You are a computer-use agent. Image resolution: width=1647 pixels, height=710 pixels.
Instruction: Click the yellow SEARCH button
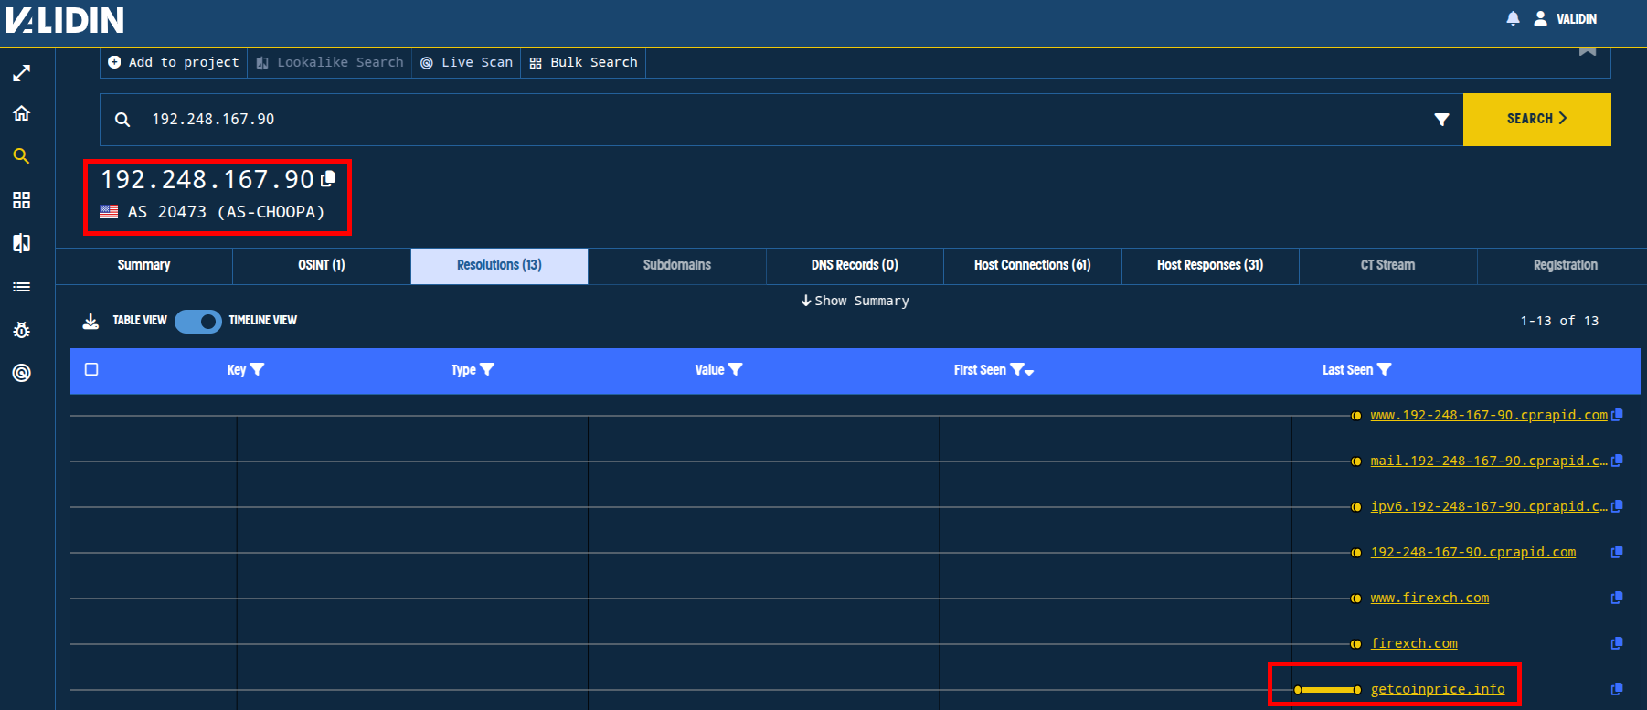point(1537,120)
